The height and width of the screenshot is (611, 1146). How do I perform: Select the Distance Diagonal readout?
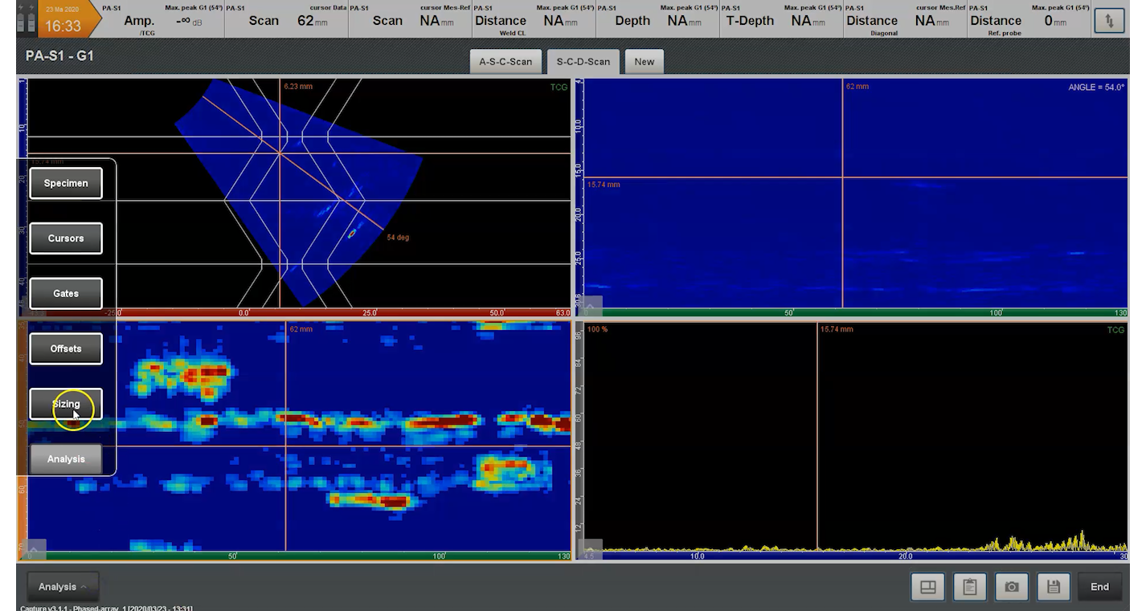(x=905, y=21)
